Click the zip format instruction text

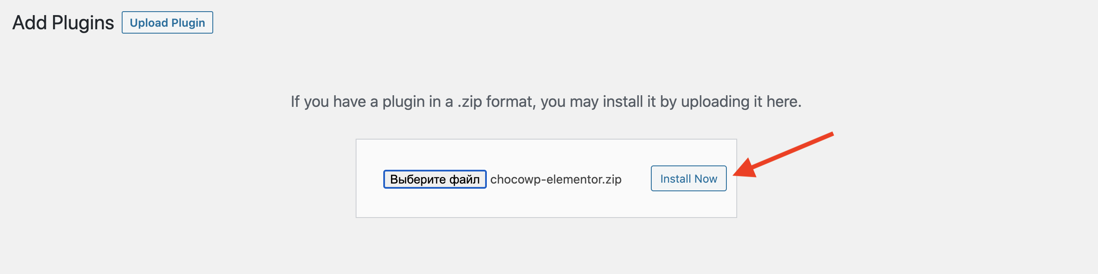[546, 102]
